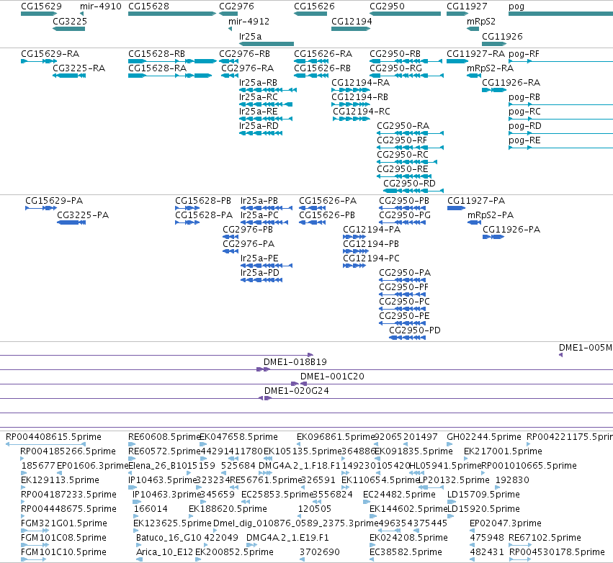Select protein CG11927-PA
The height and width of the screenshot is (563, 613).
point(456,208)
